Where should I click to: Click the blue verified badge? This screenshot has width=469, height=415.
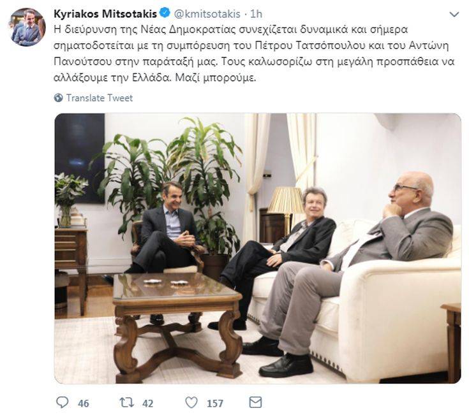click(x=165, y=13)
